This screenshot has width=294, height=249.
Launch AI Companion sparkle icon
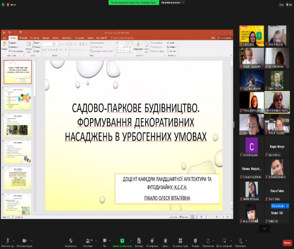(152, 241)
